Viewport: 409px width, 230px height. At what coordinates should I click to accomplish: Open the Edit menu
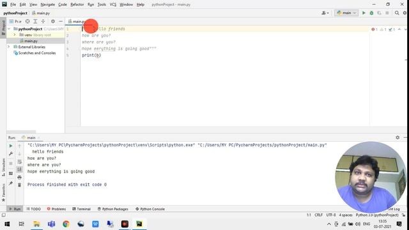tap(22, 4)
